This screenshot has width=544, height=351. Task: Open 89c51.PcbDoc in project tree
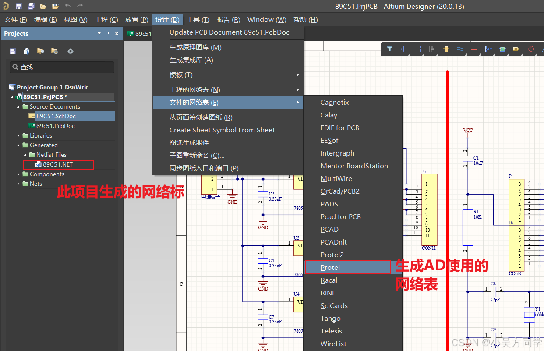(56, 126)
